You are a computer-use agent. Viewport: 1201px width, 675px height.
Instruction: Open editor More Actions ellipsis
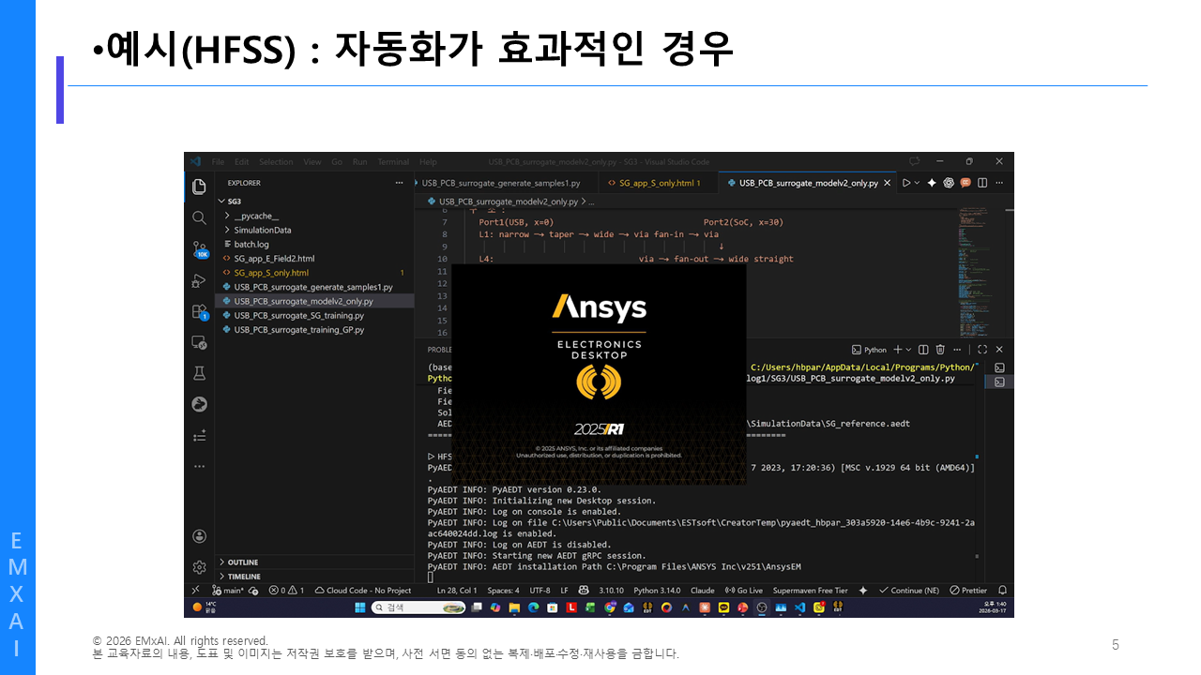point(999,183)
